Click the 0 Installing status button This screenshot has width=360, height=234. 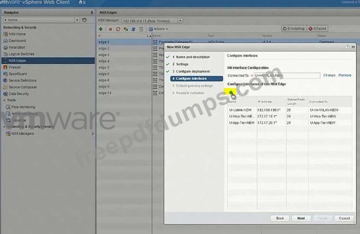tap(294, 29)
